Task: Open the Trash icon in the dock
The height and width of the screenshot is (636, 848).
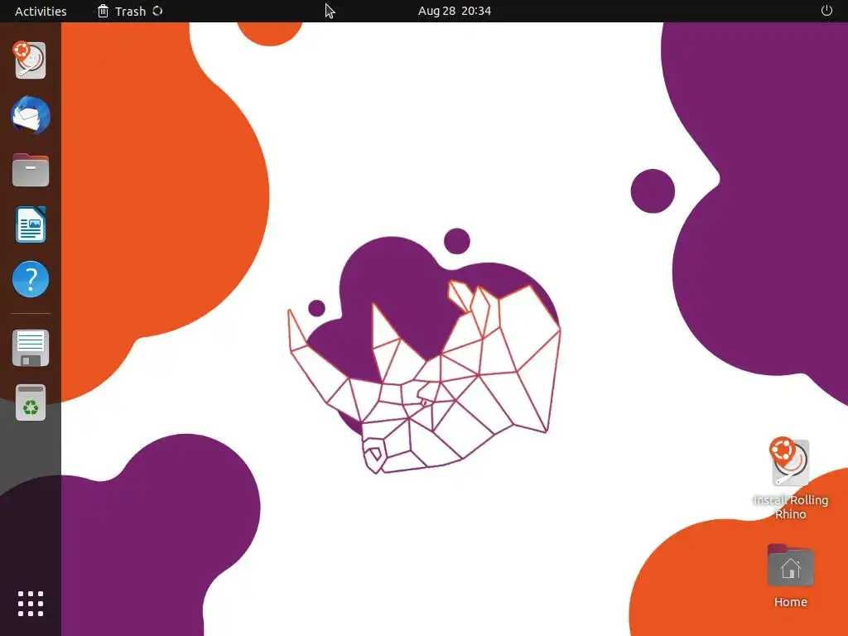Action: click(x=31, y=403)
